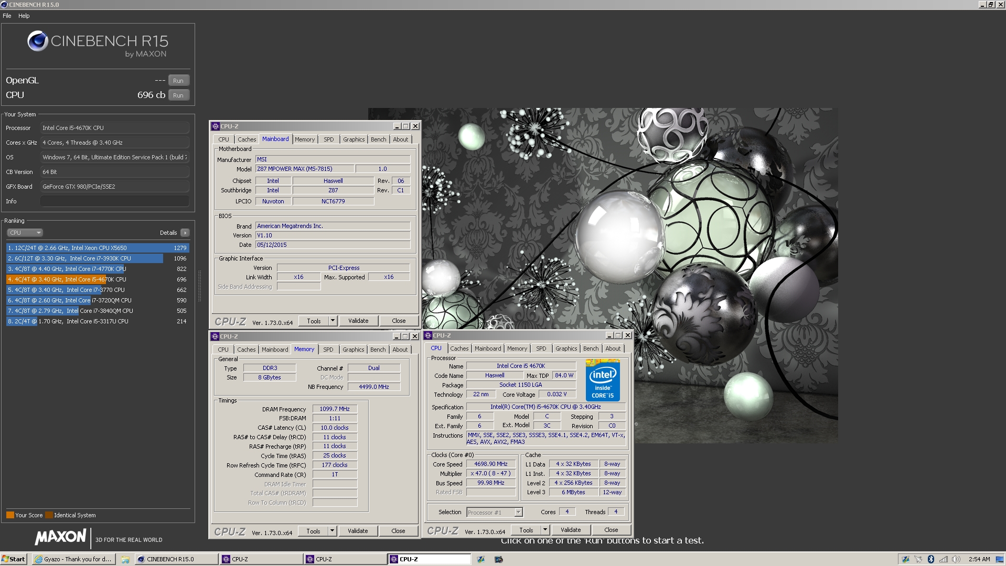The height and width of the screenshot is (566, 1006).
Task: Select ranking row Core i5-3317U CPU
Action: point(98,321)
